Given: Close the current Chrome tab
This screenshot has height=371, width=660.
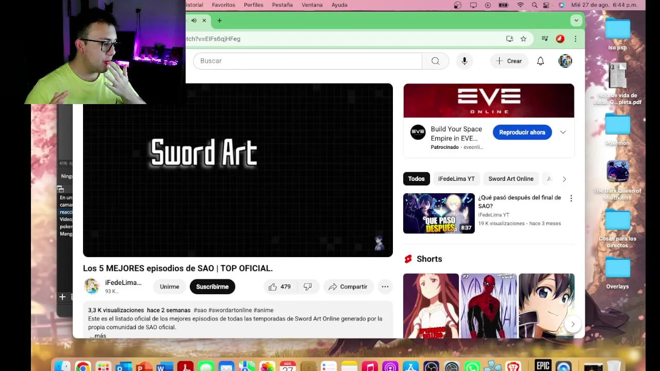Looking at the screenshot, I should click(x=204, y=21).
